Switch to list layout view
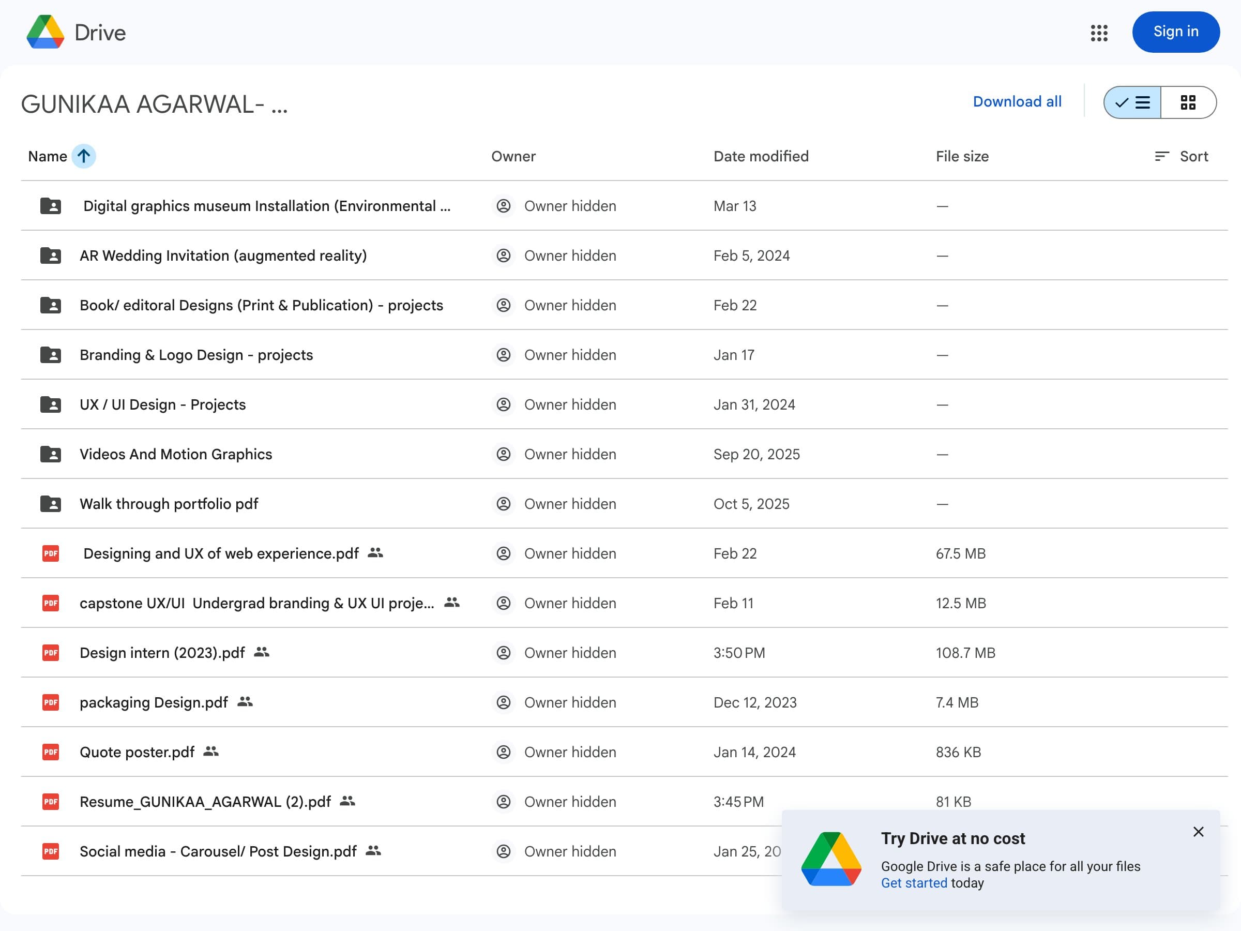 click(x=1132, y=102)
